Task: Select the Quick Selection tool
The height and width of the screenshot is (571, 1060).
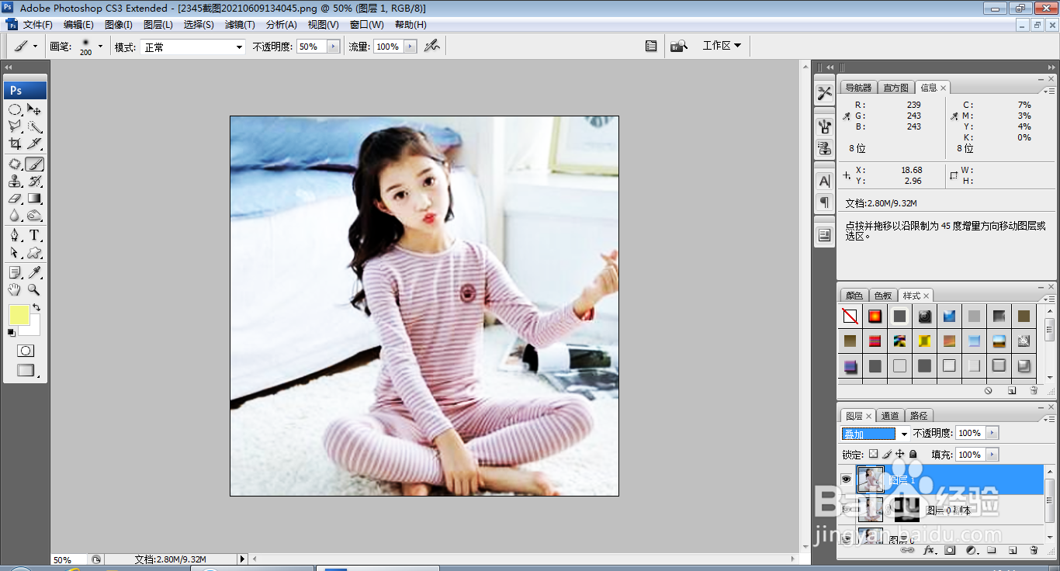Action: pos(34,127)
